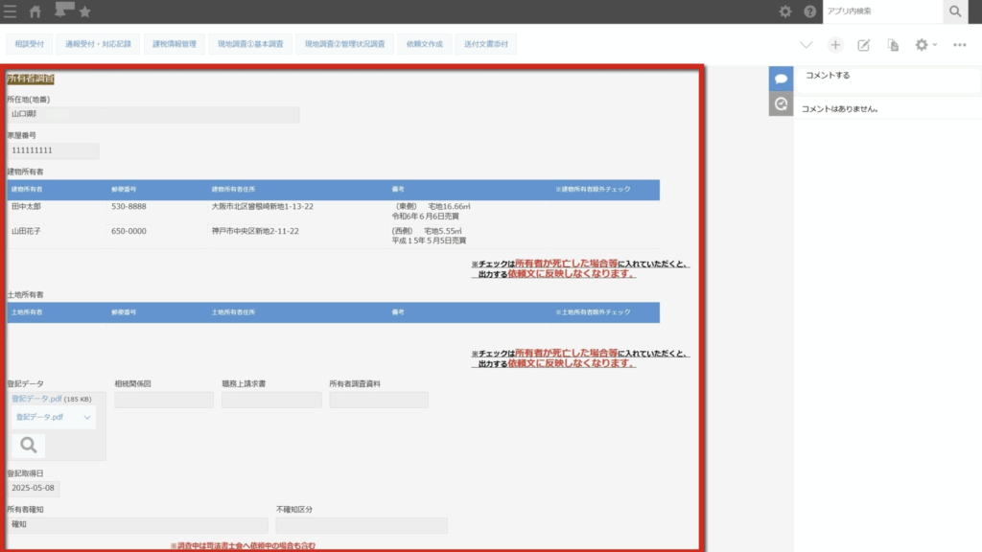
Task: Click the 所有者調査 section heading
Action: pos(31,79)
